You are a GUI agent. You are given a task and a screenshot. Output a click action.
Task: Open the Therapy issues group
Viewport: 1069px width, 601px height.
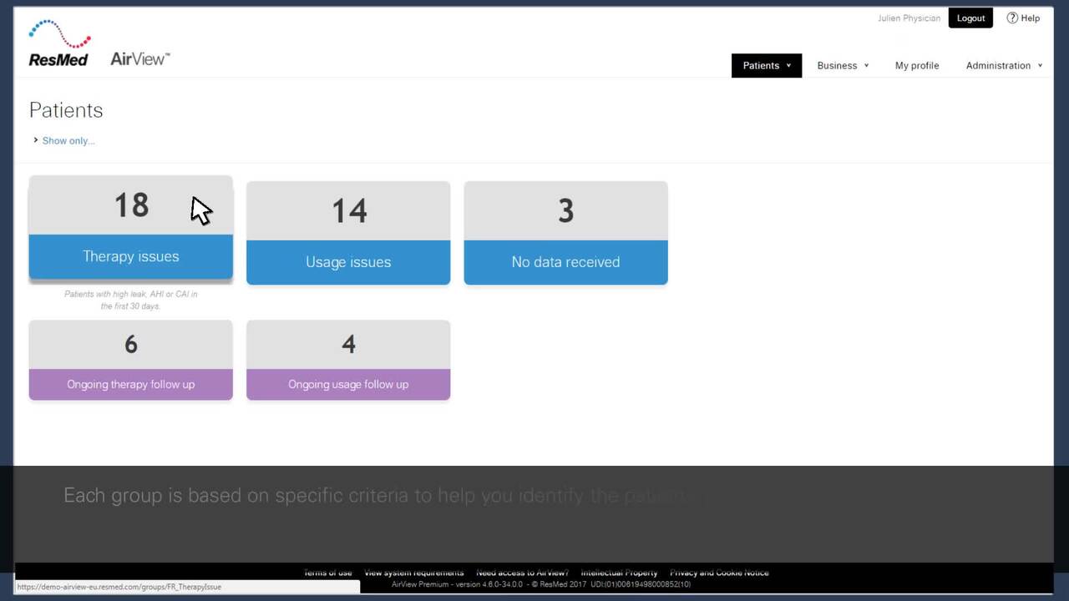131,227
